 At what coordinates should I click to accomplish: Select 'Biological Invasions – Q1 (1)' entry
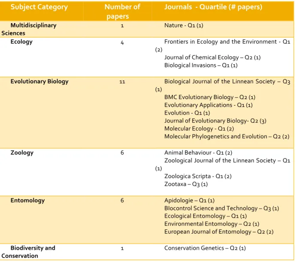point(201,65)
